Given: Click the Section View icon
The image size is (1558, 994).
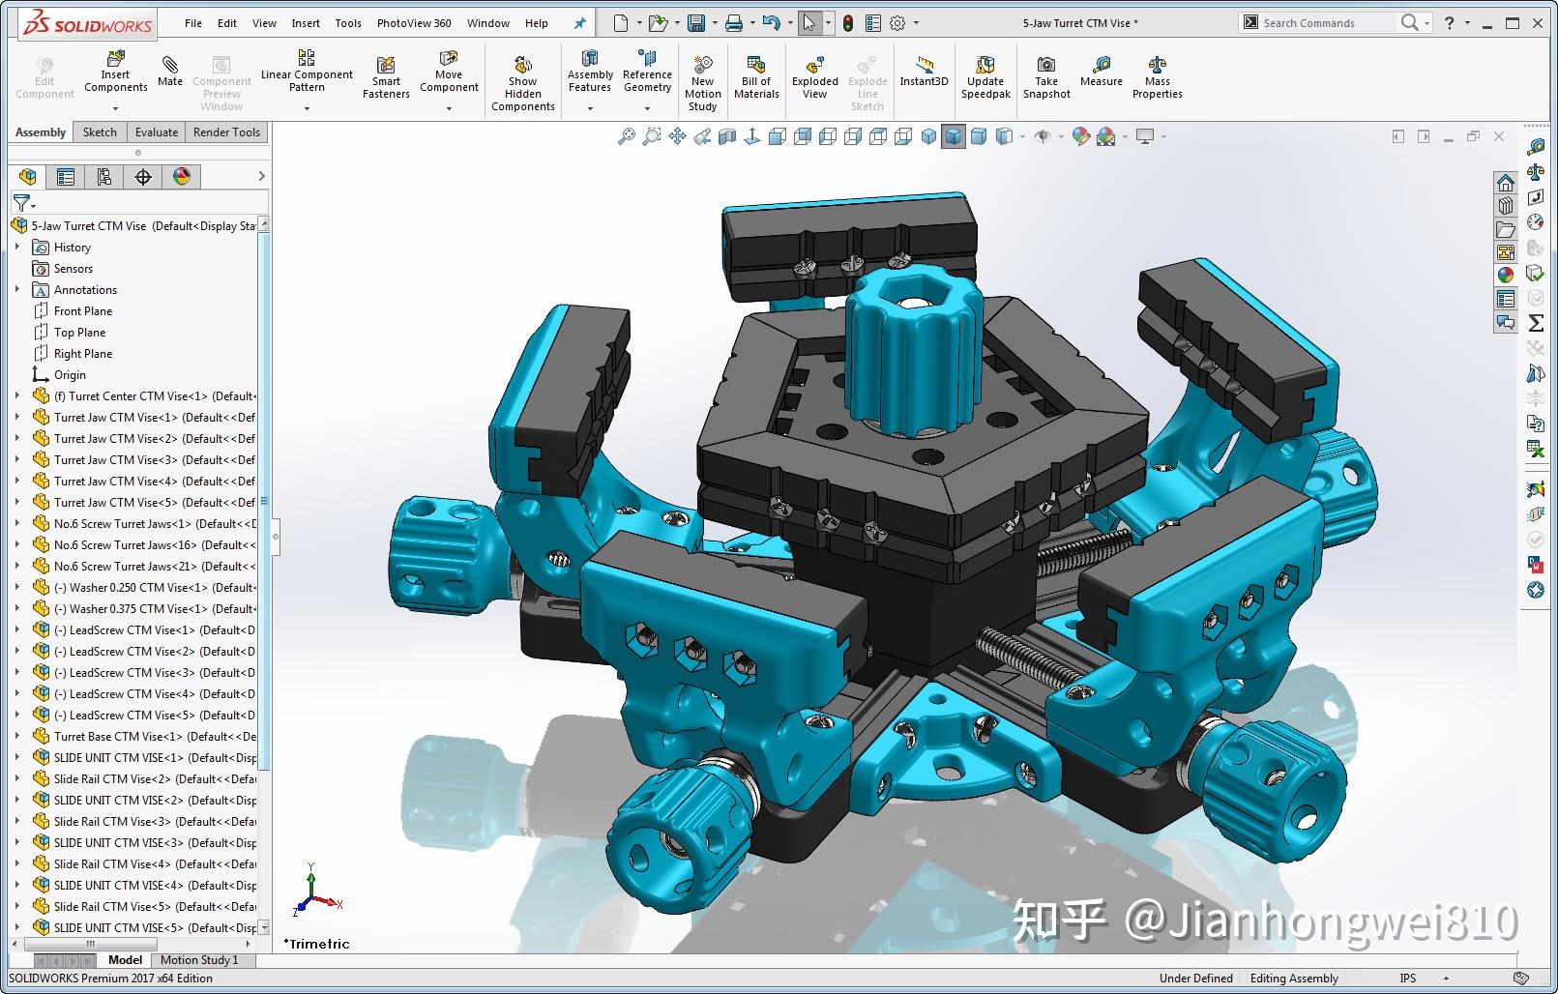Looking at the screenshot, I should [x=725, y=136].
